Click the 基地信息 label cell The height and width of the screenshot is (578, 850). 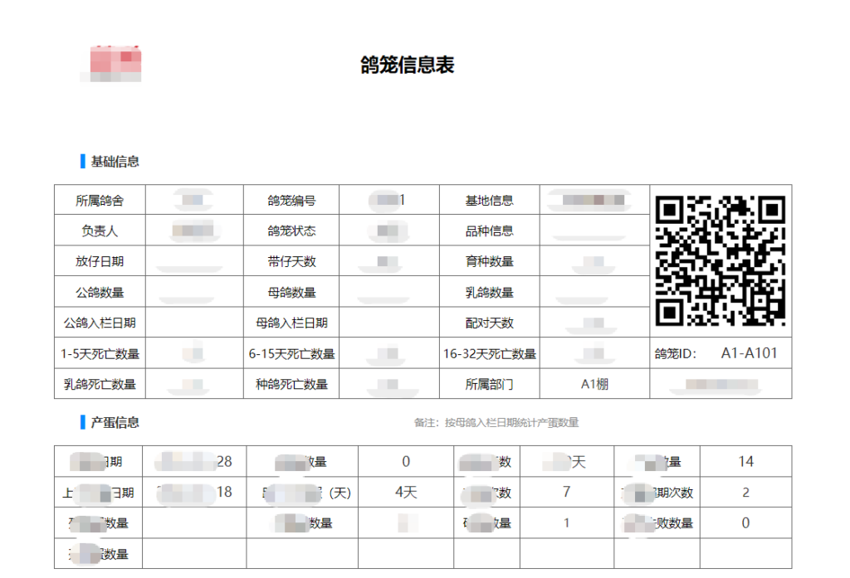[x=489, y=200]
